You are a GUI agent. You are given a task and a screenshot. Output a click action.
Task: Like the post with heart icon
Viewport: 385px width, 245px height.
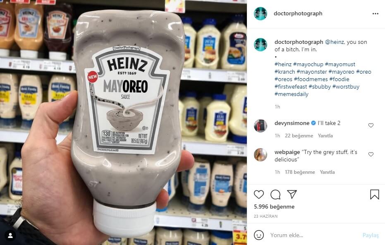point(259,195)
